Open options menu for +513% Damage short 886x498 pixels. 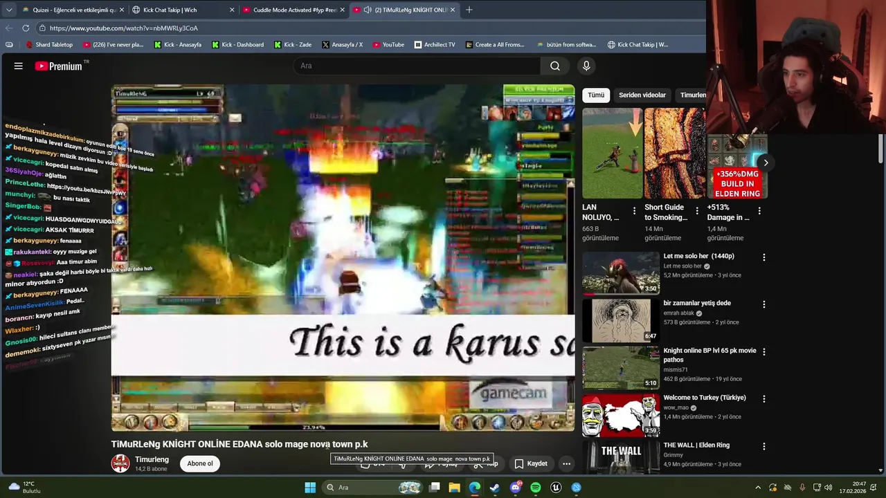click(x=759, y=211)
